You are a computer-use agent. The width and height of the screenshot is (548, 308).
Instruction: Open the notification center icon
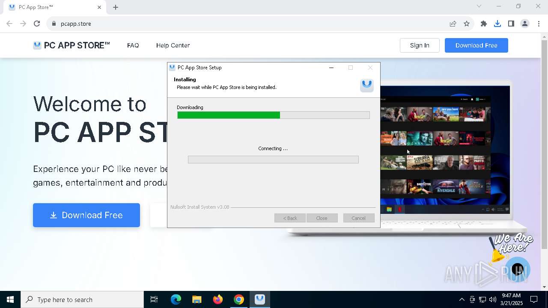(534, 299)
